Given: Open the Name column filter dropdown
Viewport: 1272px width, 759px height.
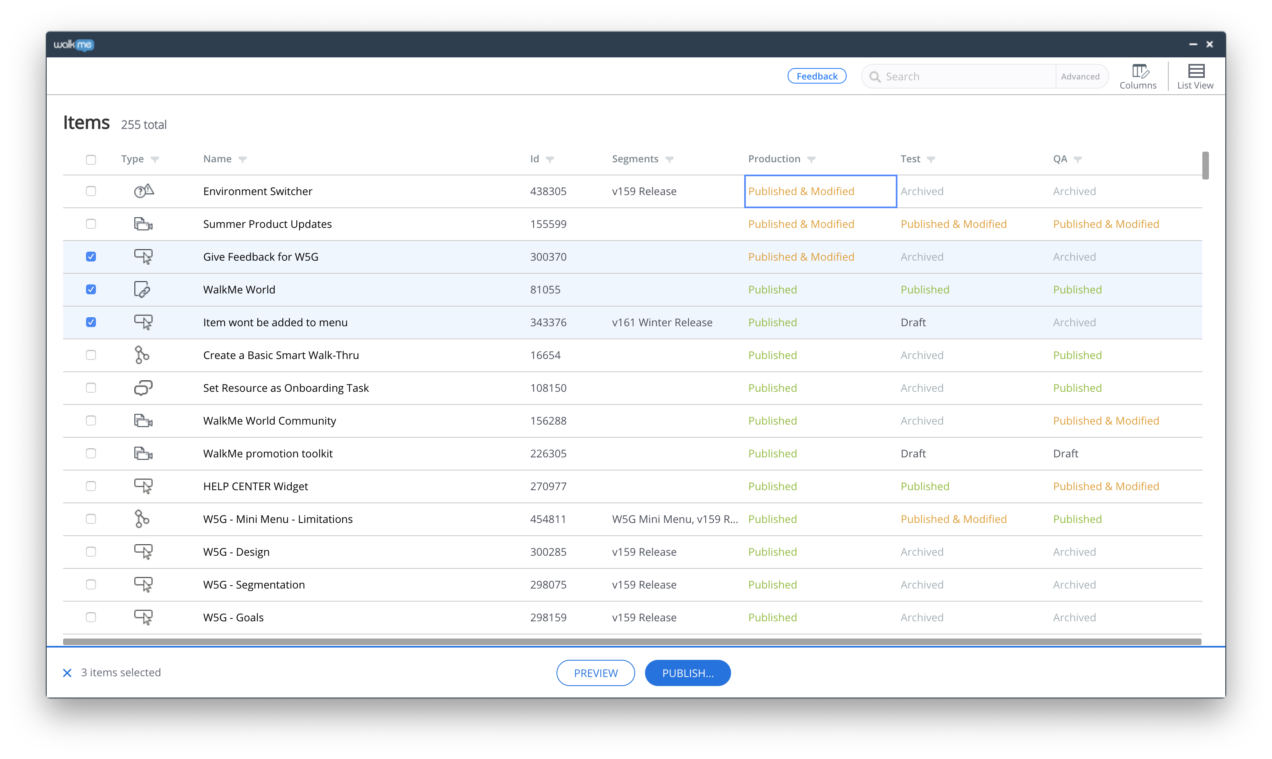Looking at the screenshot, I should 243,159.
